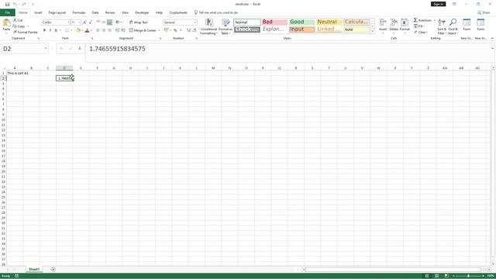Screen dimensions: 496x279
Task: Switch to the Data tab
Action: [x=95, y=12]
